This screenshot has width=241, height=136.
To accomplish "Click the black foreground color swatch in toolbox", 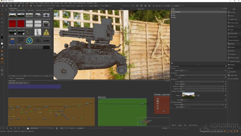I will (x=2, y=37).
